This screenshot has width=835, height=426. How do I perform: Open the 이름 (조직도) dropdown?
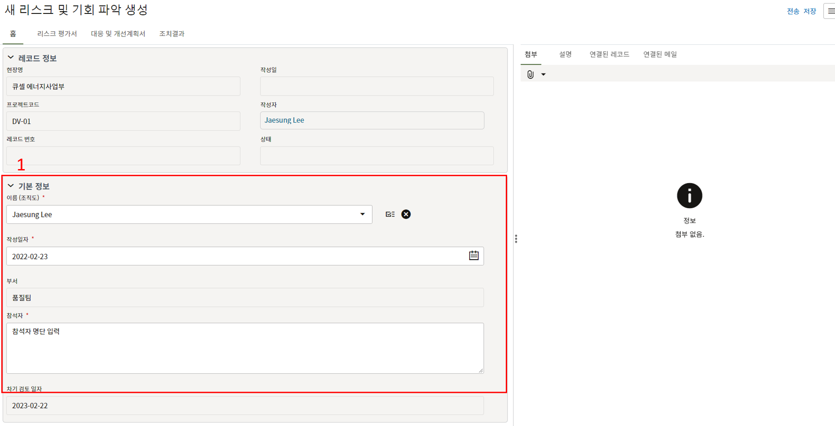point(362,214)
